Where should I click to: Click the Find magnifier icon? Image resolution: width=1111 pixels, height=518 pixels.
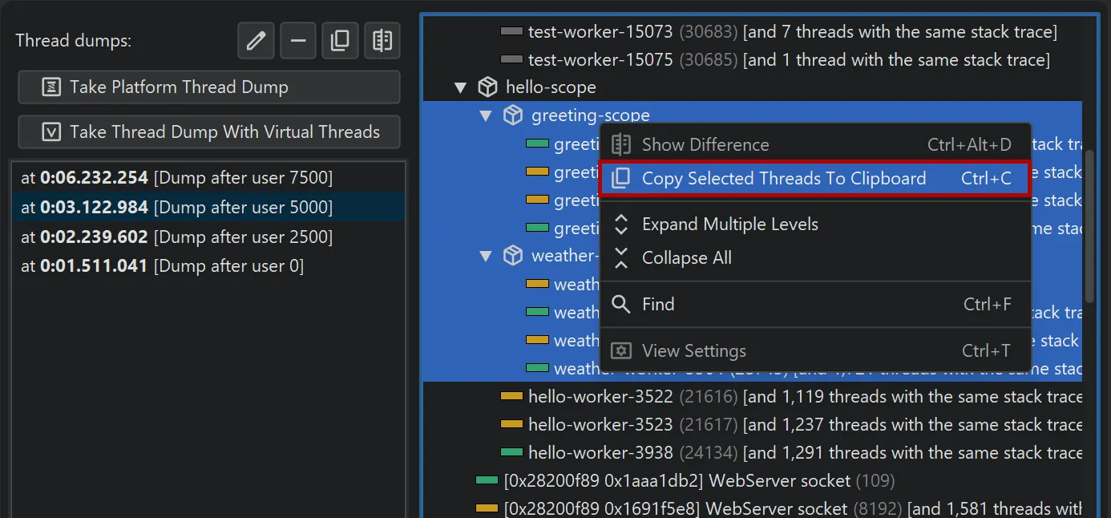pos(621,305)
